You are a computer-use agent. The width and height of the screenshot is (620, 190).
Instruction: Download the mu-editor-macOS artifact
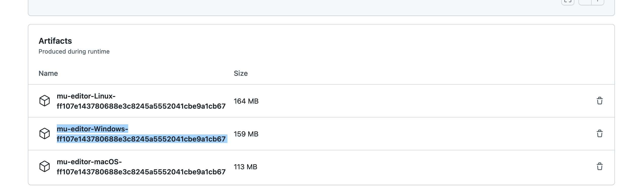(141, 167)
